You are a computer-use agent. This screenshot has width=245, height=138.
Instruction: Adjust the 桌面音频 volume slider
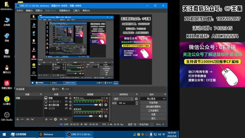(85, 116)
